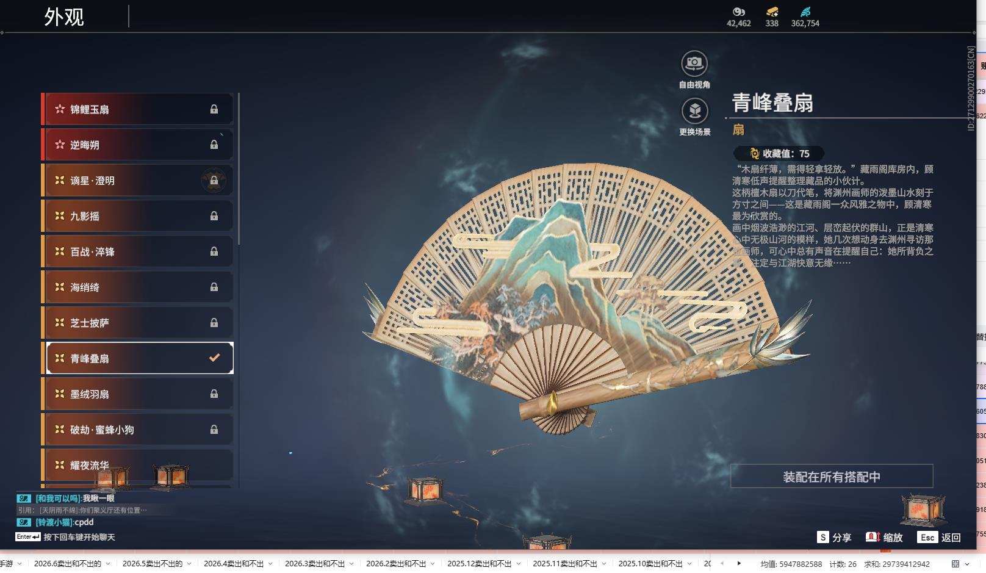Click the lock icon on 百战·淬锋
Screen dimensions: 986x573
(214, 251)
